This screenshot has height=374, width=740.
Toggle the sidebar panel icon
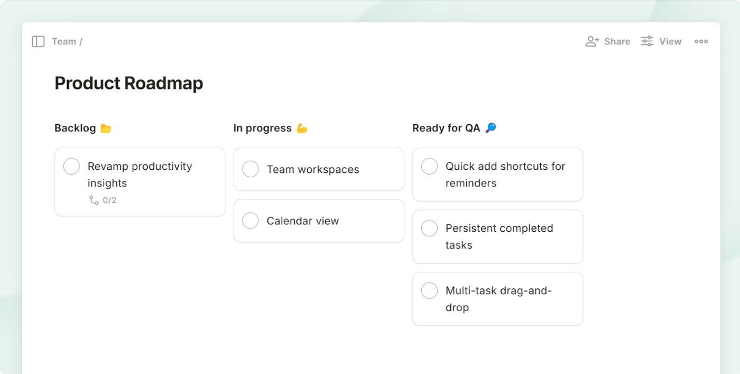38,41
